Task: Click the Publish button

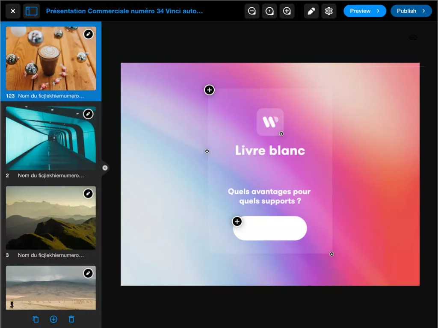Action: [411, 11]
